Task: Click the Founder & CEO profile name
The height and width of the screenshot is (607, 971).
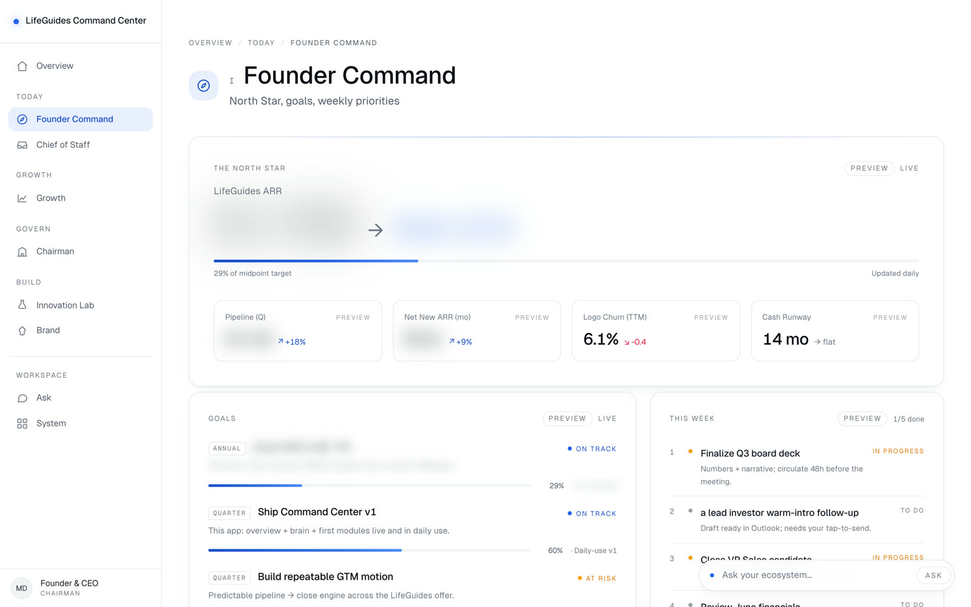Action: click(69, 583)
